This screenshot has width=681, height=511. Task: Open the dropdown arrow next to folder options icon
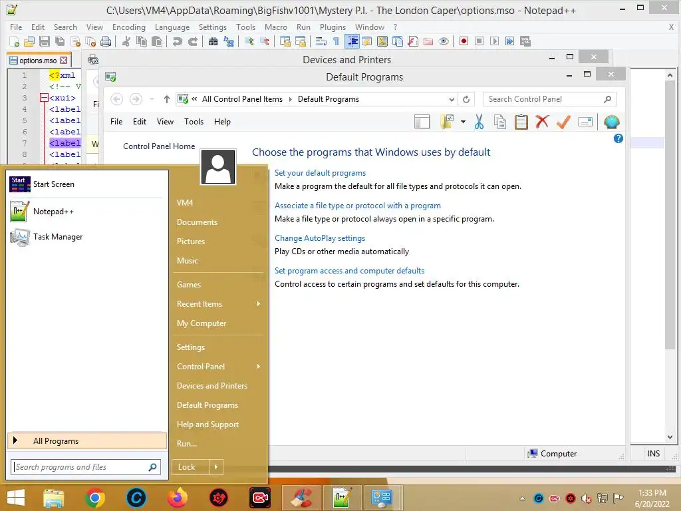click(x=463, y=122)
